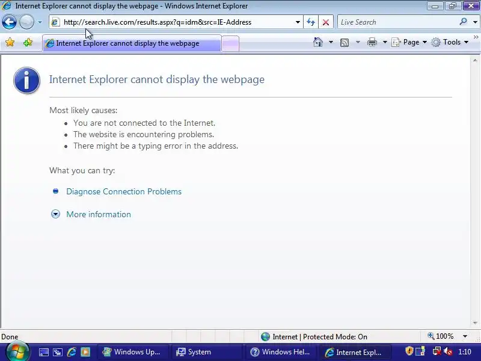
Task: Click the muted volume tray icon
Action: 449,351
